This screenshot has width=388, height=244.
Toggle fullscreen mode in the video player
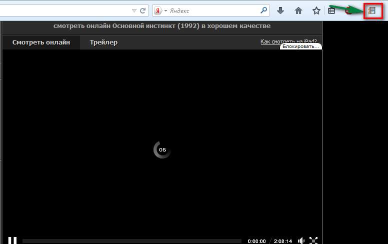(x=313, y=240)
